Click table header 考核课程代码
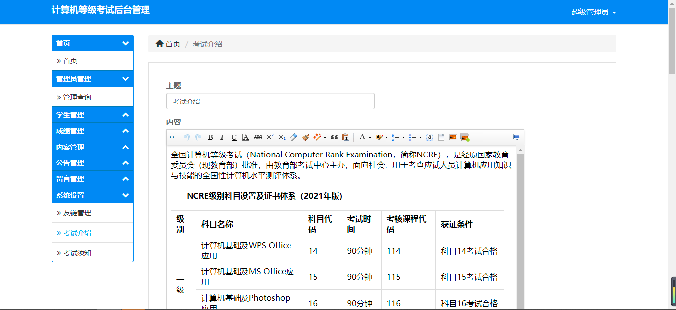Viewport: 676px width, 310px height. pos(408,224)
